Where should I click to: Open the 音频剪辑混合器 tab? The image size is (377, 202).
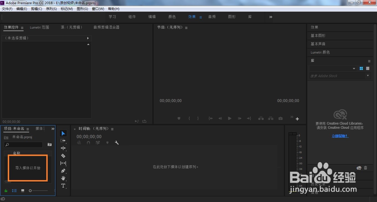click(106, 27)
